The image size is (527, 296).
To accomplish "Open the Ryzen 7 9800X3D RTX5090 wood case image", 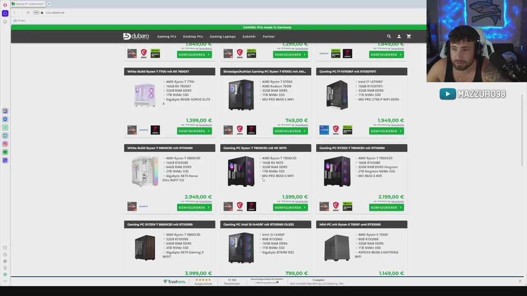I will coord(145,247).
